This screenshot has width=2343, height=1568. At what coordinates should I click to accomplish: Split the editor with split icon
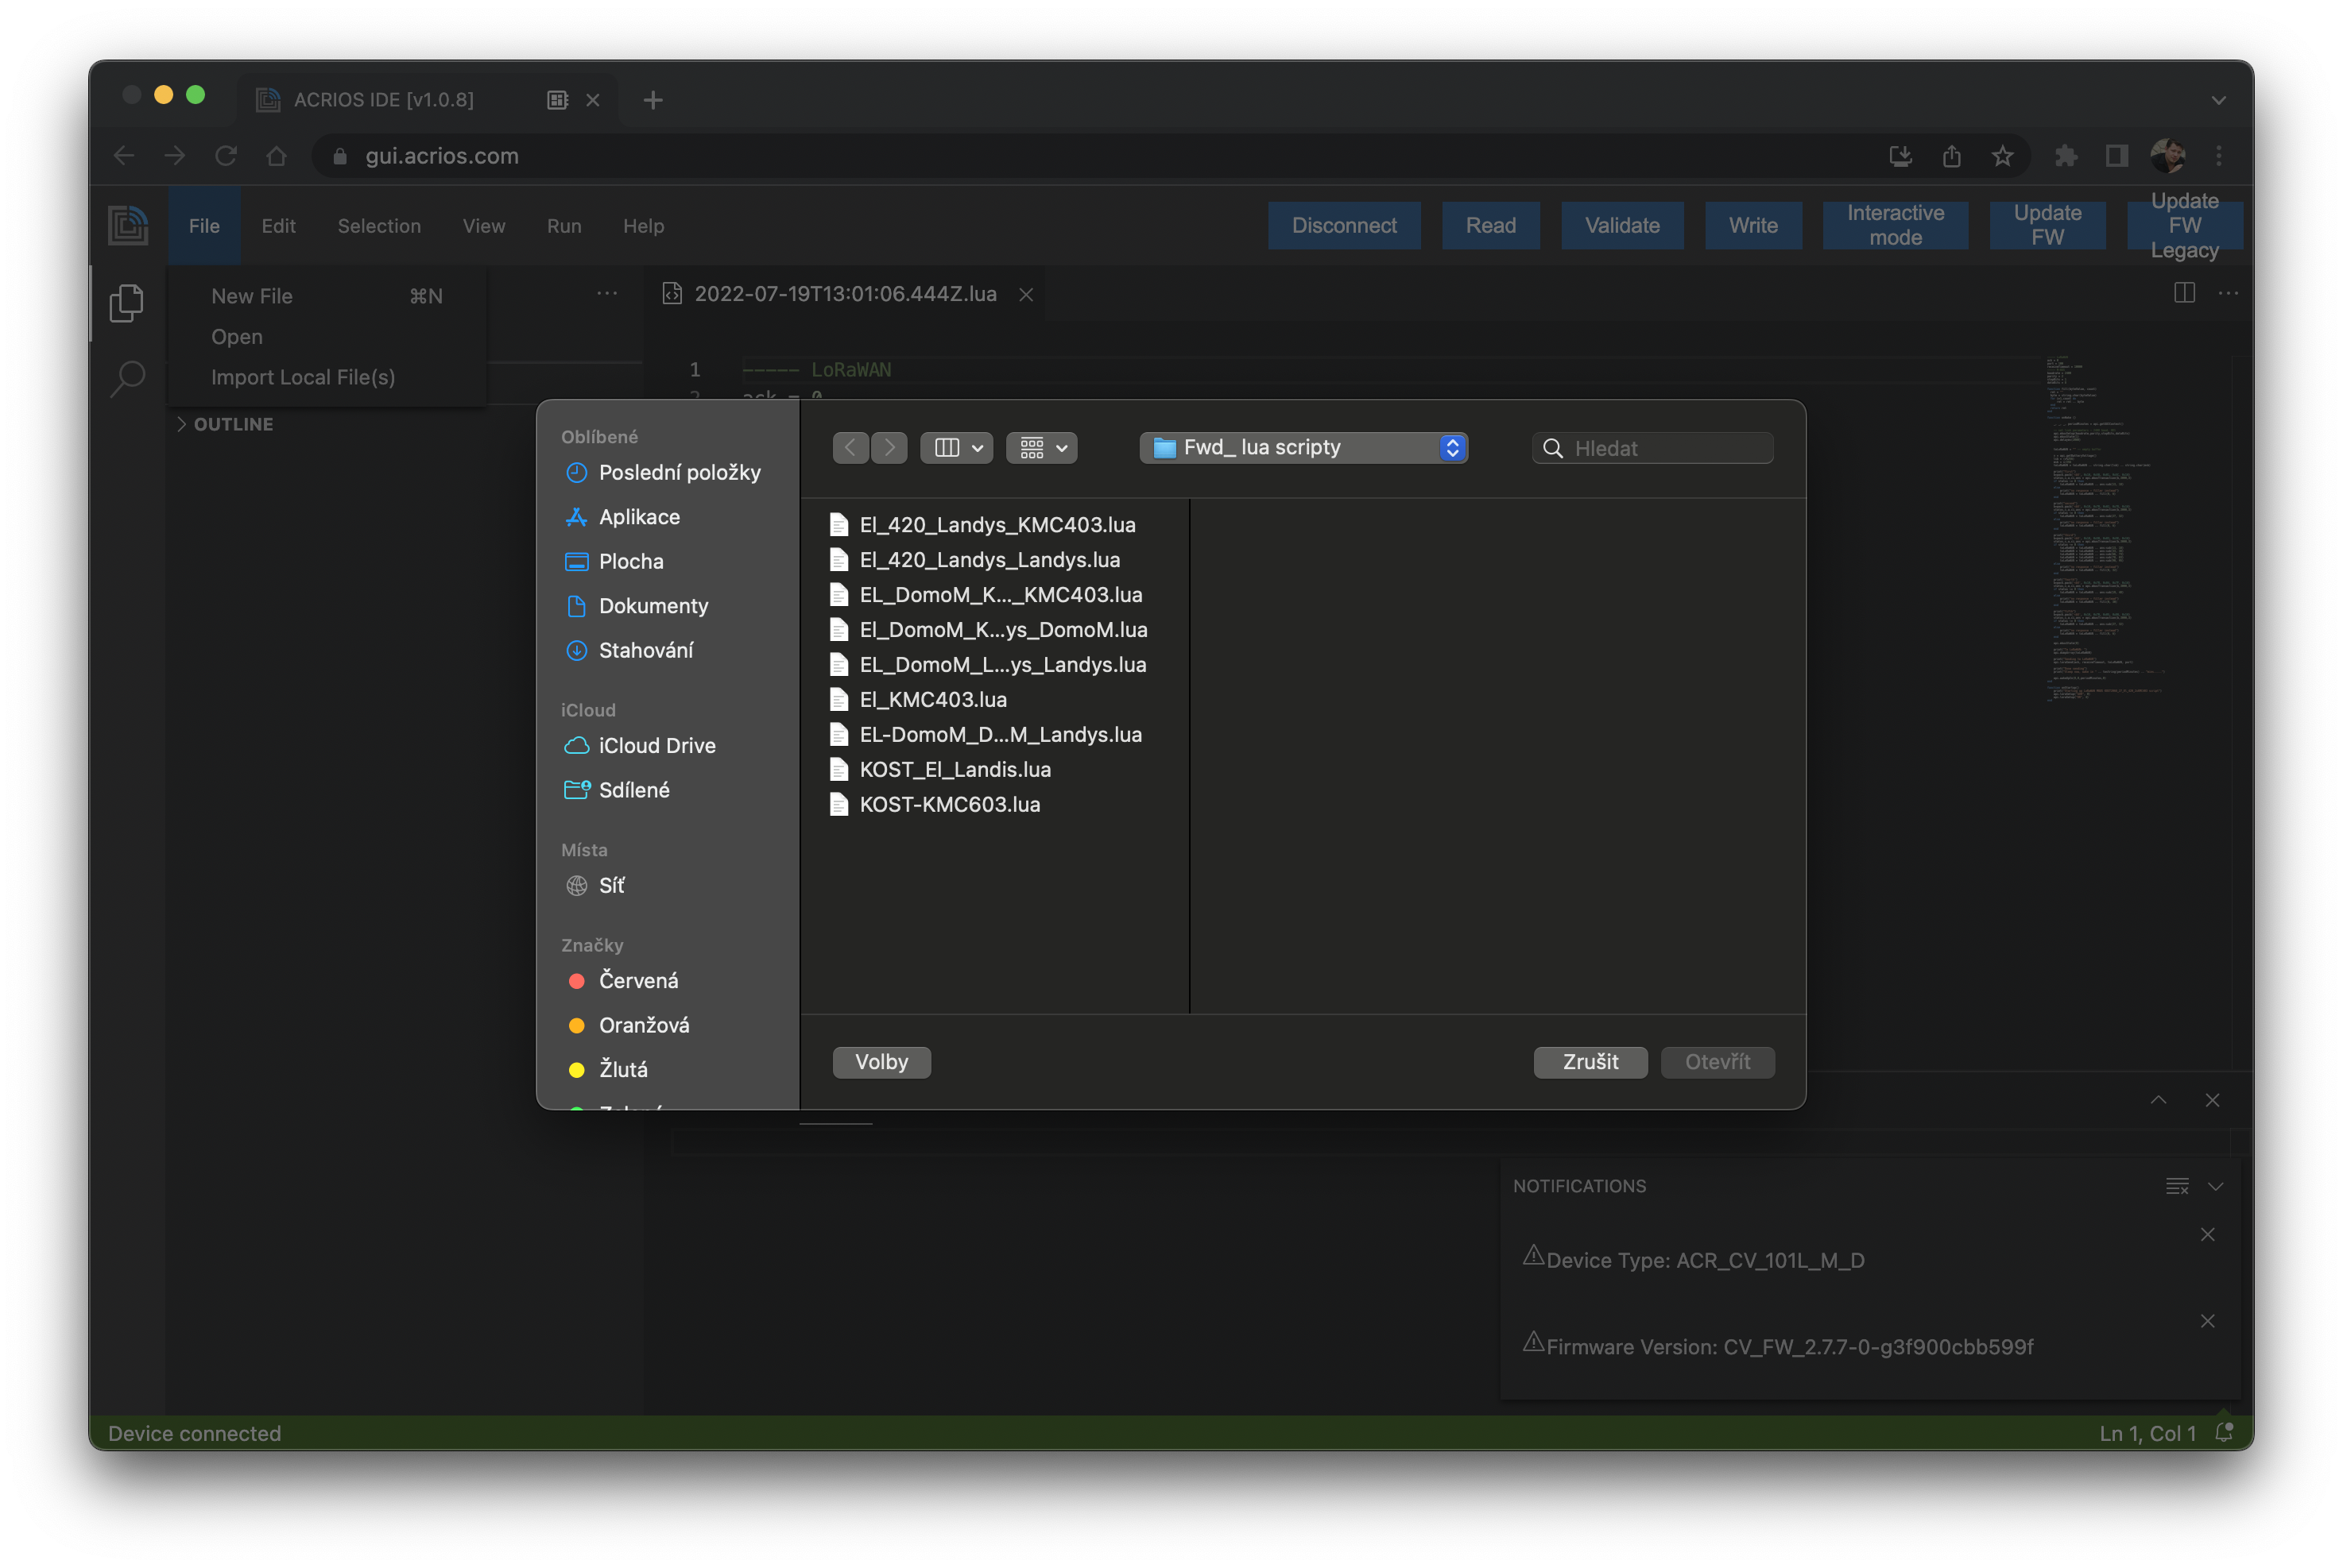point(2184,293)
